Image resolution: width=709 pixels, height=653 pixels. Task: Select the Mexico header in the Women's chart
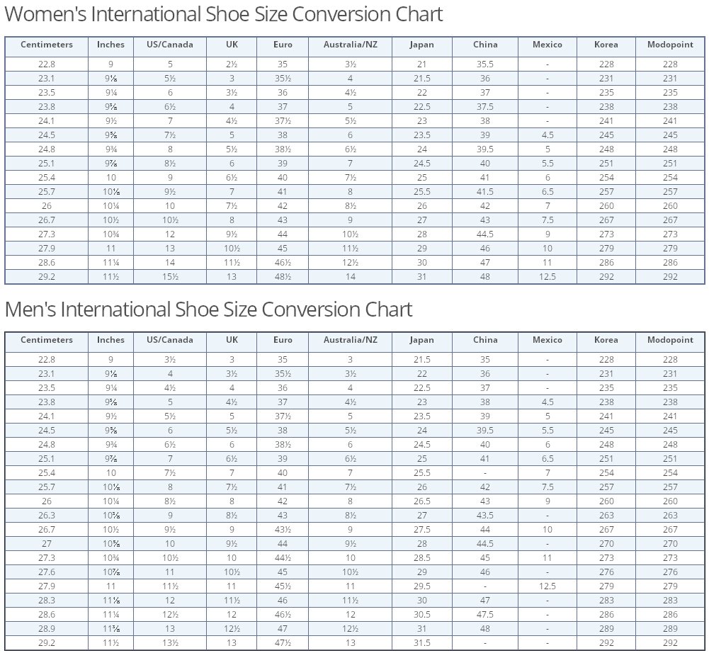click(x=548, y=45)
